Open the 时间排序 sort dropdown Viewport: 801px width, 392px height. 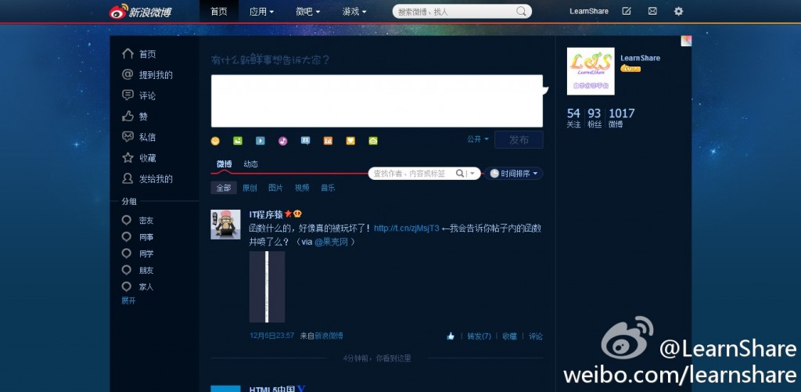(x=513, y=174)
